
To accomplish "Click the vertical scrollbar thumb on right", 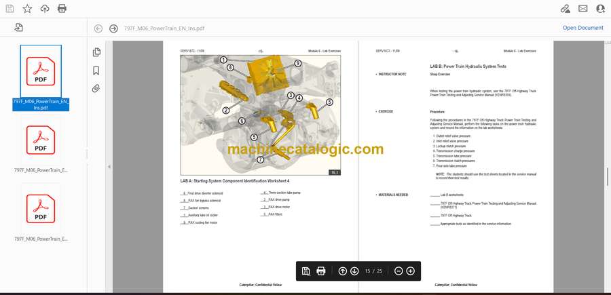I will tap(607, 177).
